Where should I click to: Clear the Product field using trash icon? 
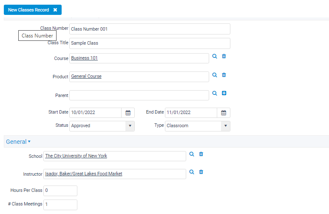(224, 75)
